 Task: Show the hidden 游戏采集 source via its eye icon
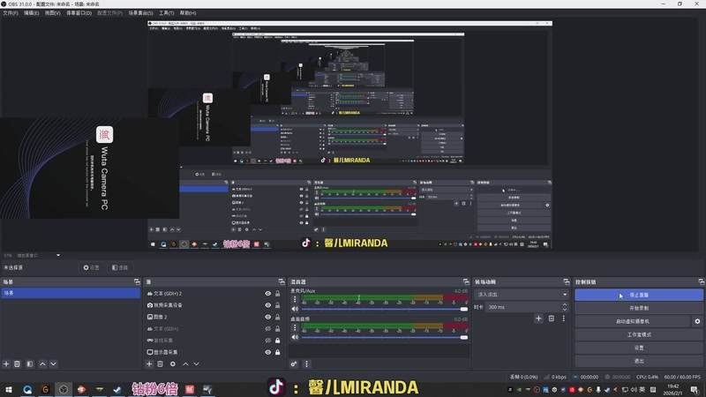point(268,341)
